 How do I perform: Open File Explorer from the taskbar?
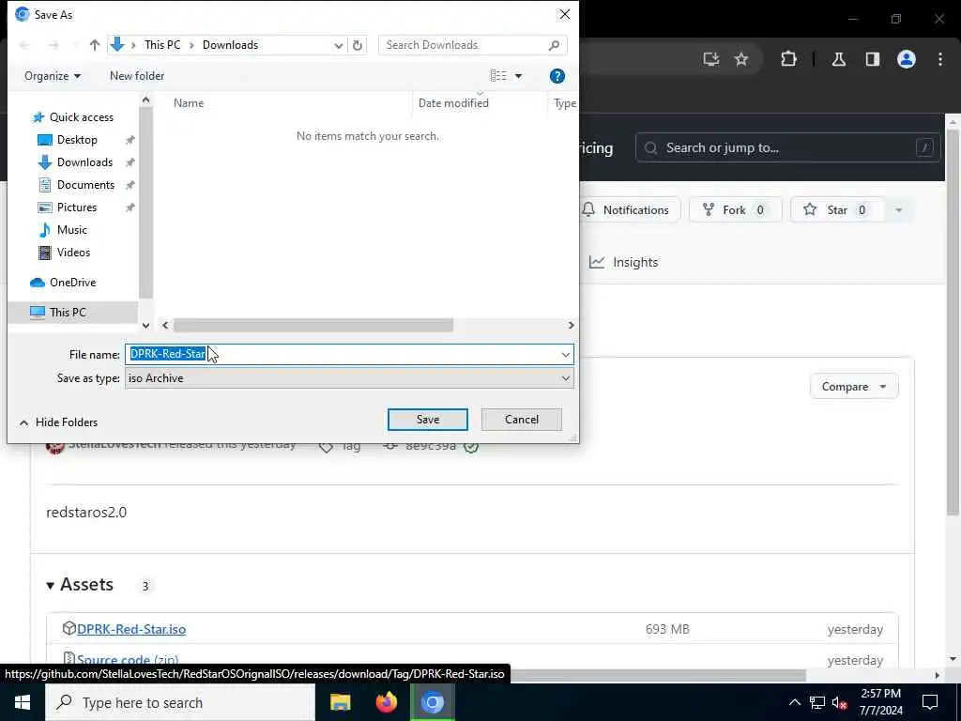coord(340,702)
